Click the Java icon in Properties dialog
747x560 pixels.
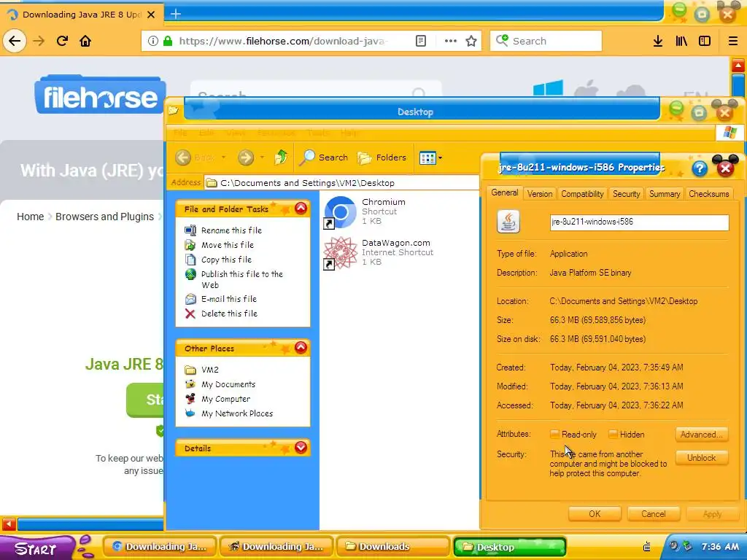[x=508, y=222]
